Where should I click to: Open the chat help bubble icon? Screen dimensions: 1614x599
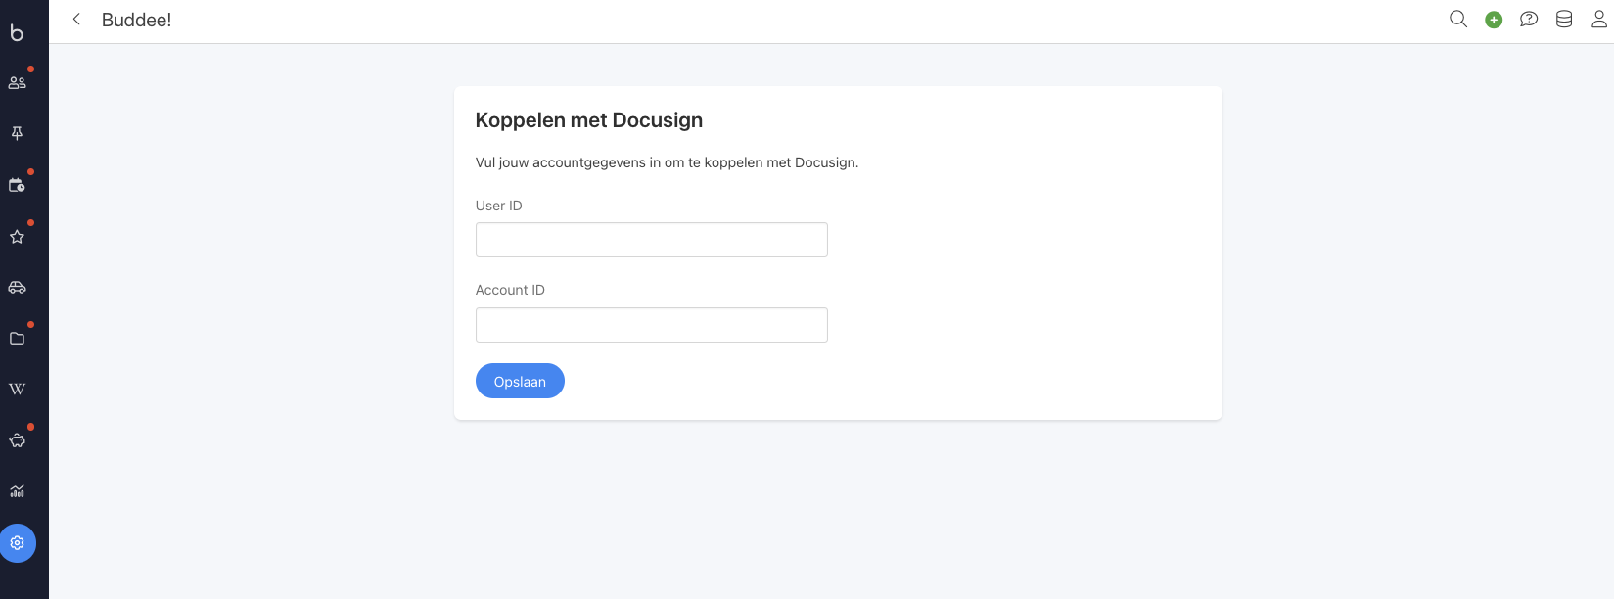pyautogui.click(x=1529, y=20)
